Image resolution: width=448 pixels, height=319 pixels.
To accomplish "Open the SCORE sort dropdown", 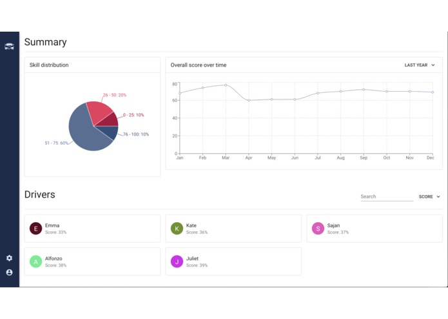I will point(429,196).
